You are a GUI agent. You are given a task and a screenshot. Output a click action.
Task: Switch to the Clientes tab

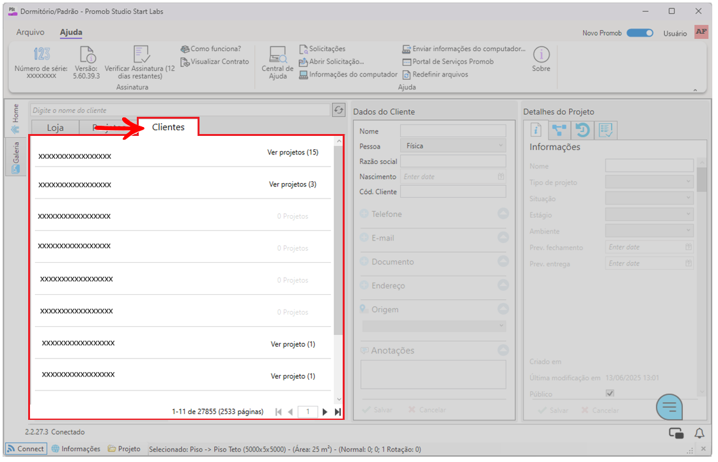pyautogui.click(x=168, y=127)
